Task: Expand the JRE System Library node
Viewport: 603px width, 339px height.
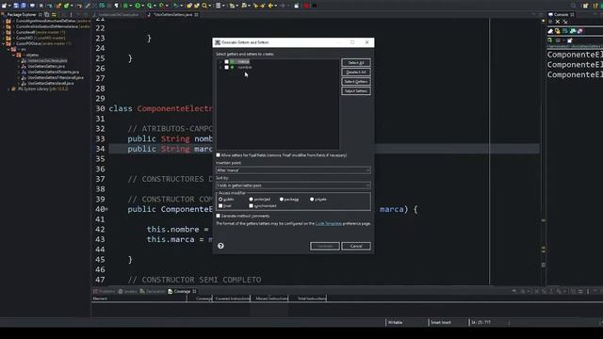Action: point(8,89)
